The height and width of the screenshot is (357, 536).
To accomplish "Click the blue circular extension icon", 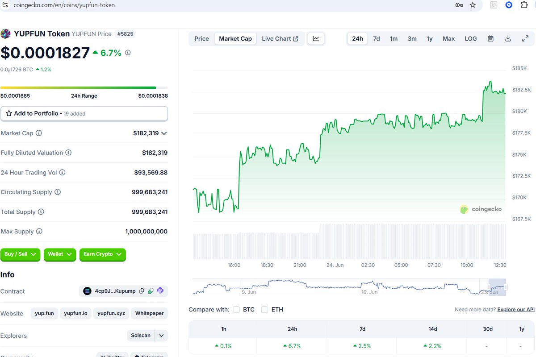I will [x=509, y=5].
